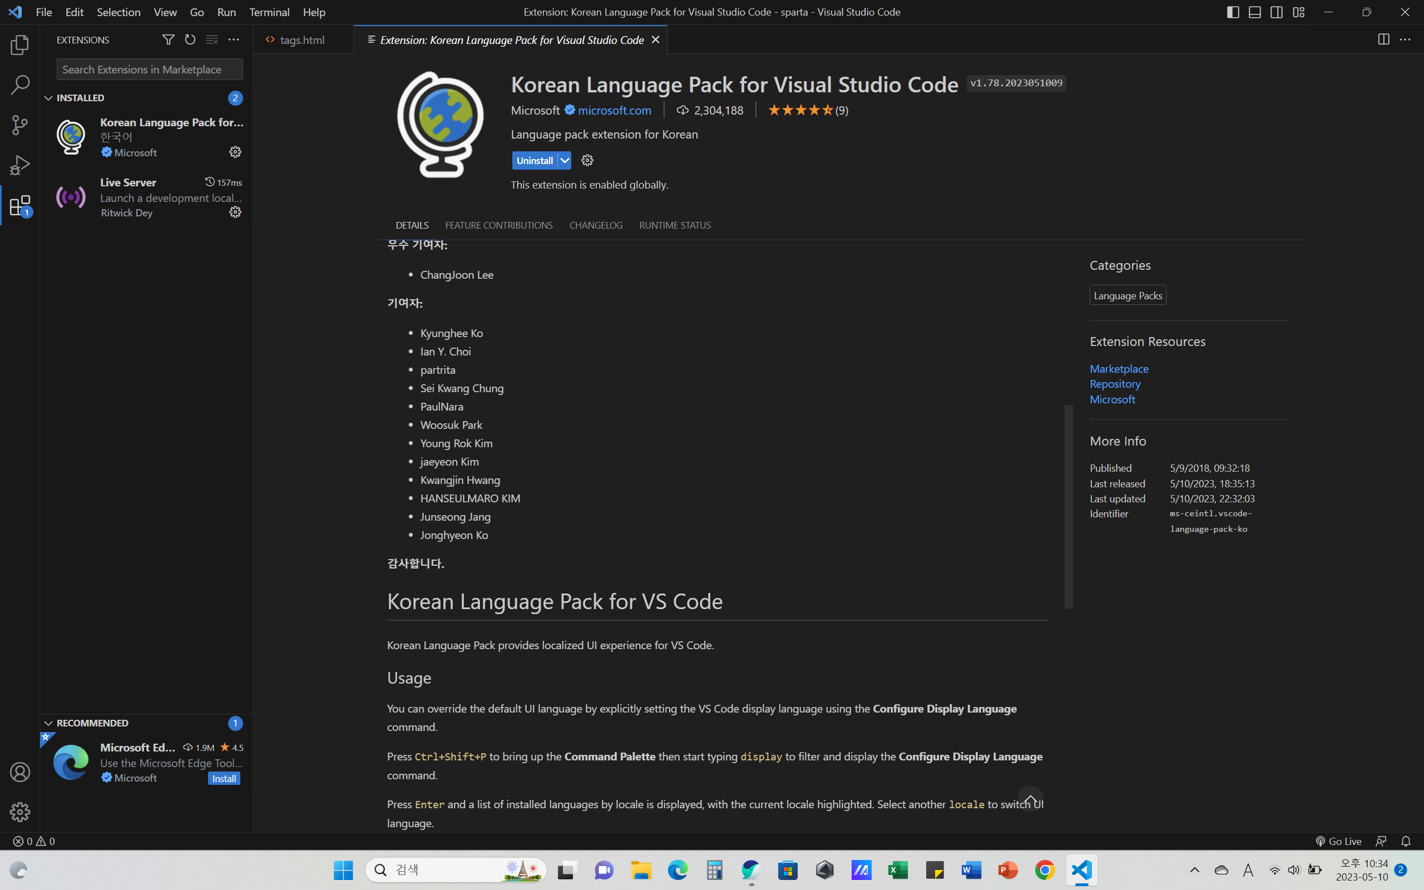Open the Manage gear in activity bar
This screenshot has width=1424, height=890.
pyautogui.click(x=19, y=812)
